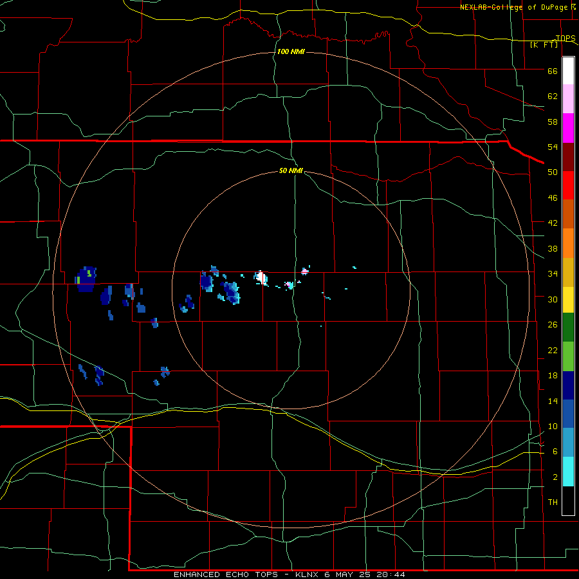Click the TH legend label

click(553, 502)
